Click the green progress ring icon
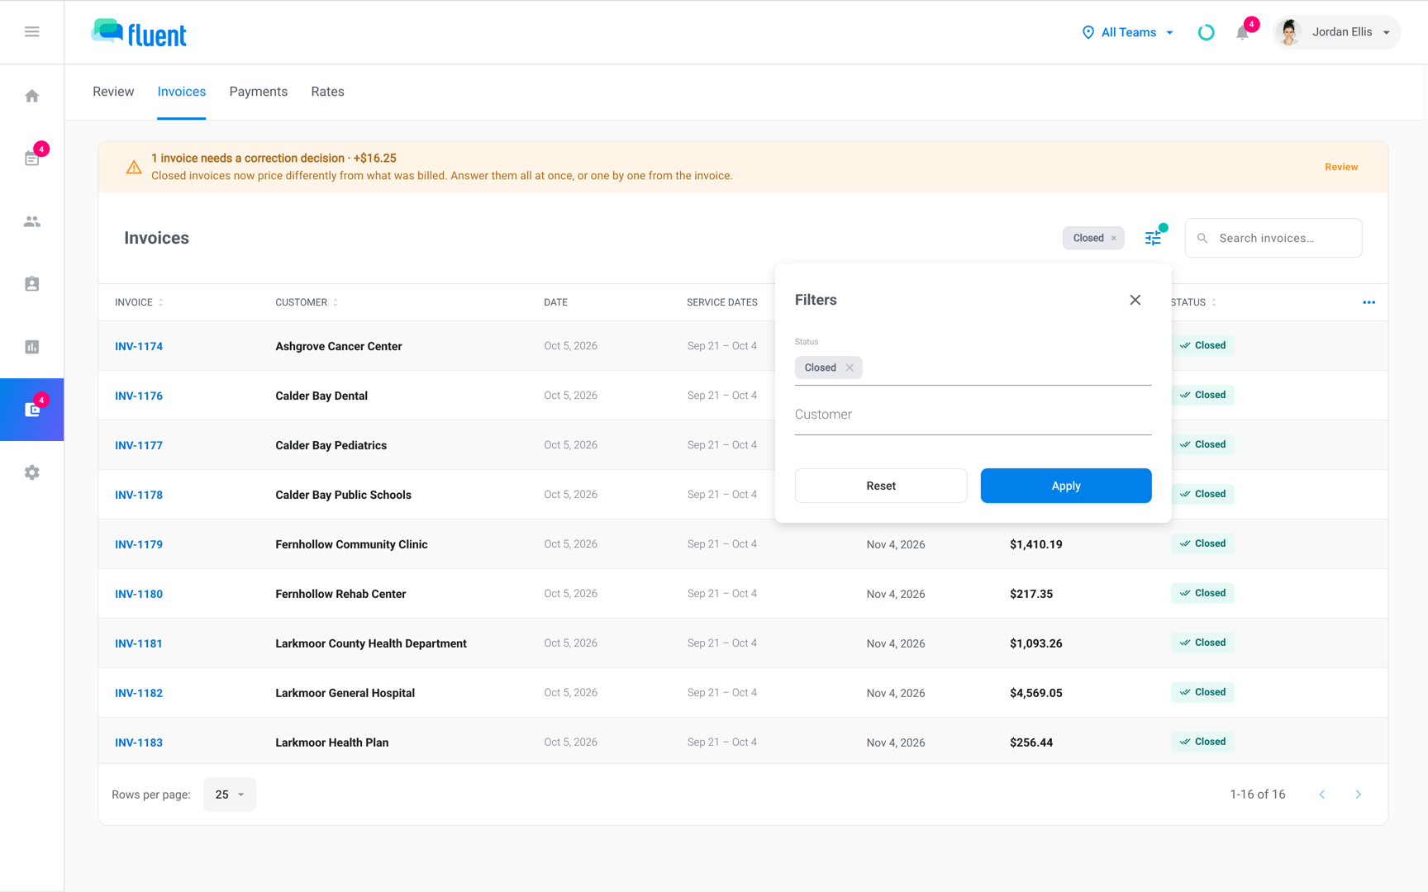Image resolution: width=1428 pixels, height=892 pixels. pos(1206,32)
